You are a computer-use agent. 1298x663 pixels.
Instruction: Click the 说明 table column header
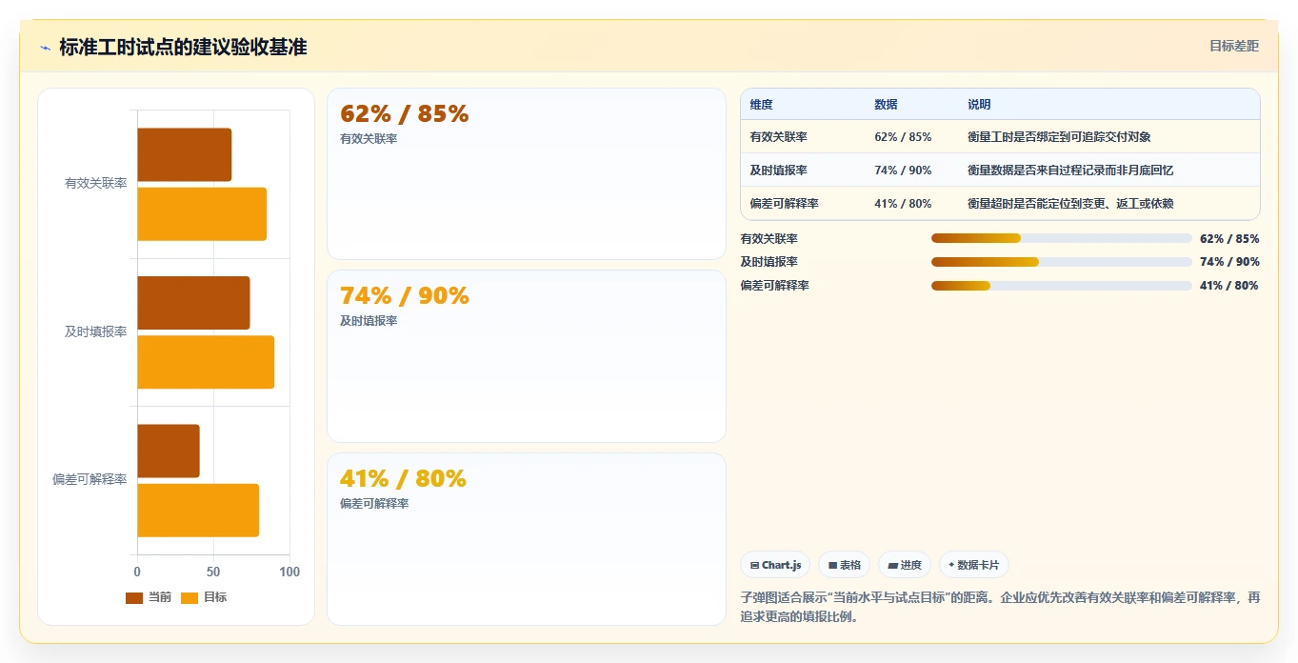tap(979, 105)
